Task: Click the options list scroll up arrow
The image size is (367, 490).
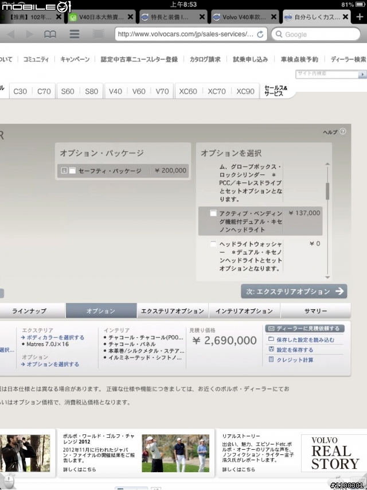Action: pos(327,164)
